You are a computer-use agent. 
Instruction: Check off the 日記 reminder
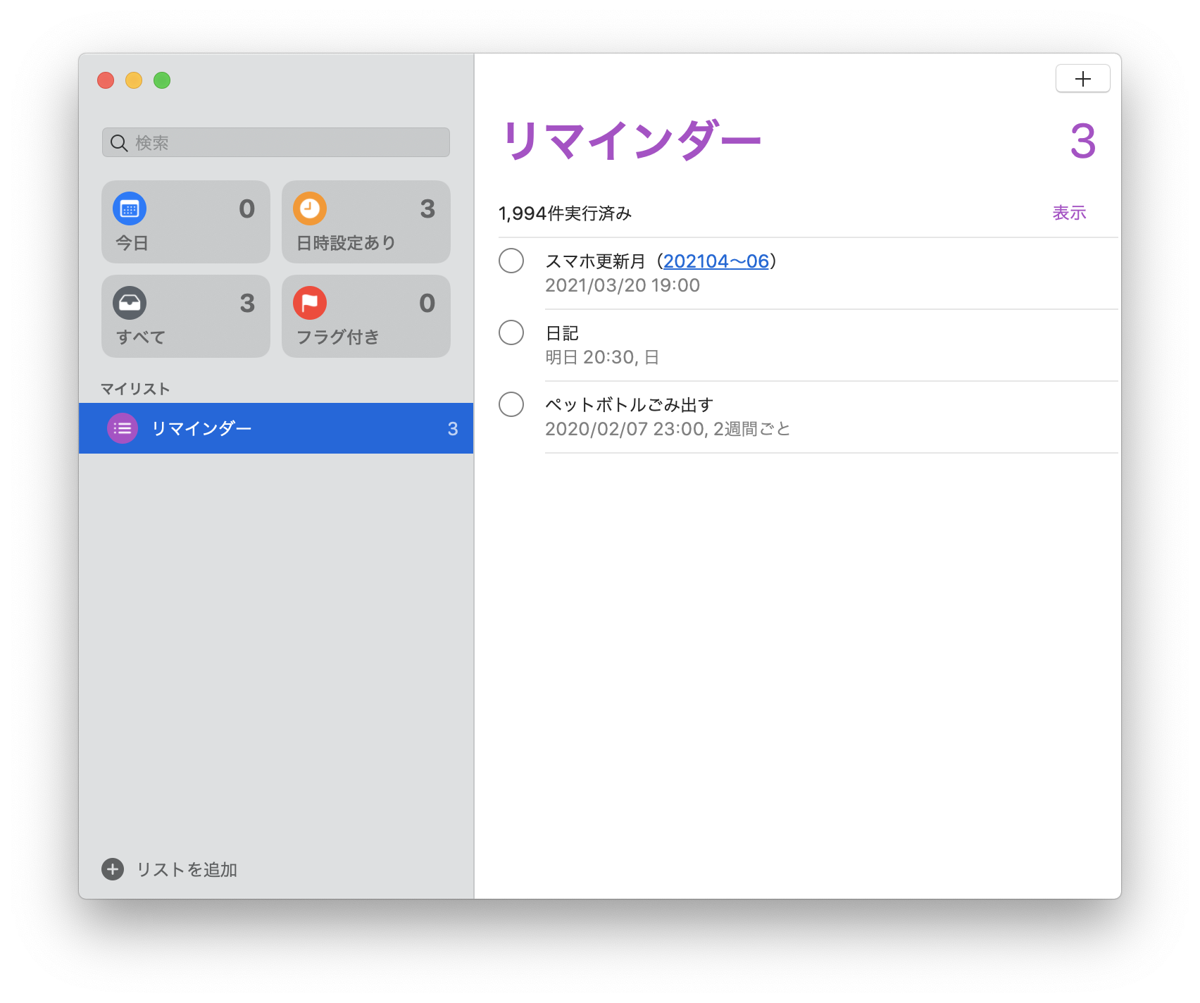coord(511,332)
